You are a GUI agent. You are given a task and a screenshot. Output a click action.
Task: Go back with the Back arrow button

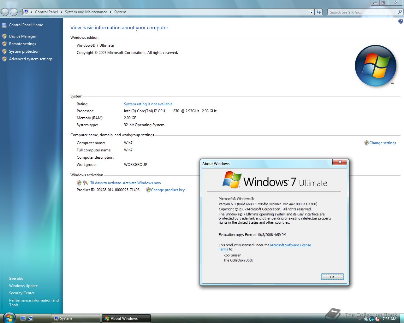point(5,12)
